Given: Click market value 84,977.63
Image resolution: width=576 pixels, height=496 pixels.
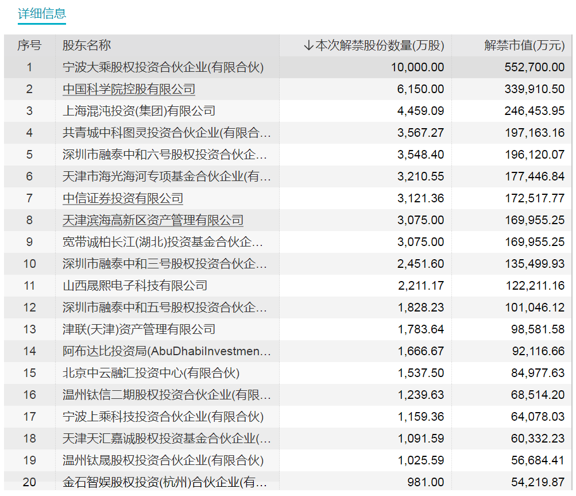Looking at the screenshot, I should pos(538,373).
